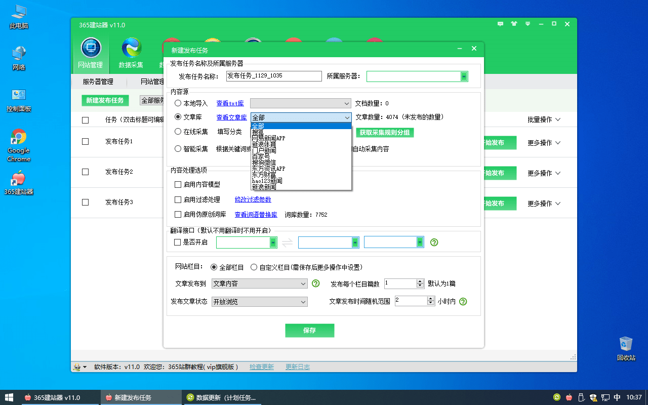
Task: Click the help icon beside translation dropdowns
Action: (434, 242)
